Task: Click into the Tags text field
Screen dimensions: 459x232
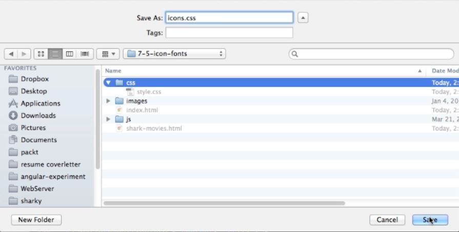Action: pyautogui.click(x=229, y=33)
